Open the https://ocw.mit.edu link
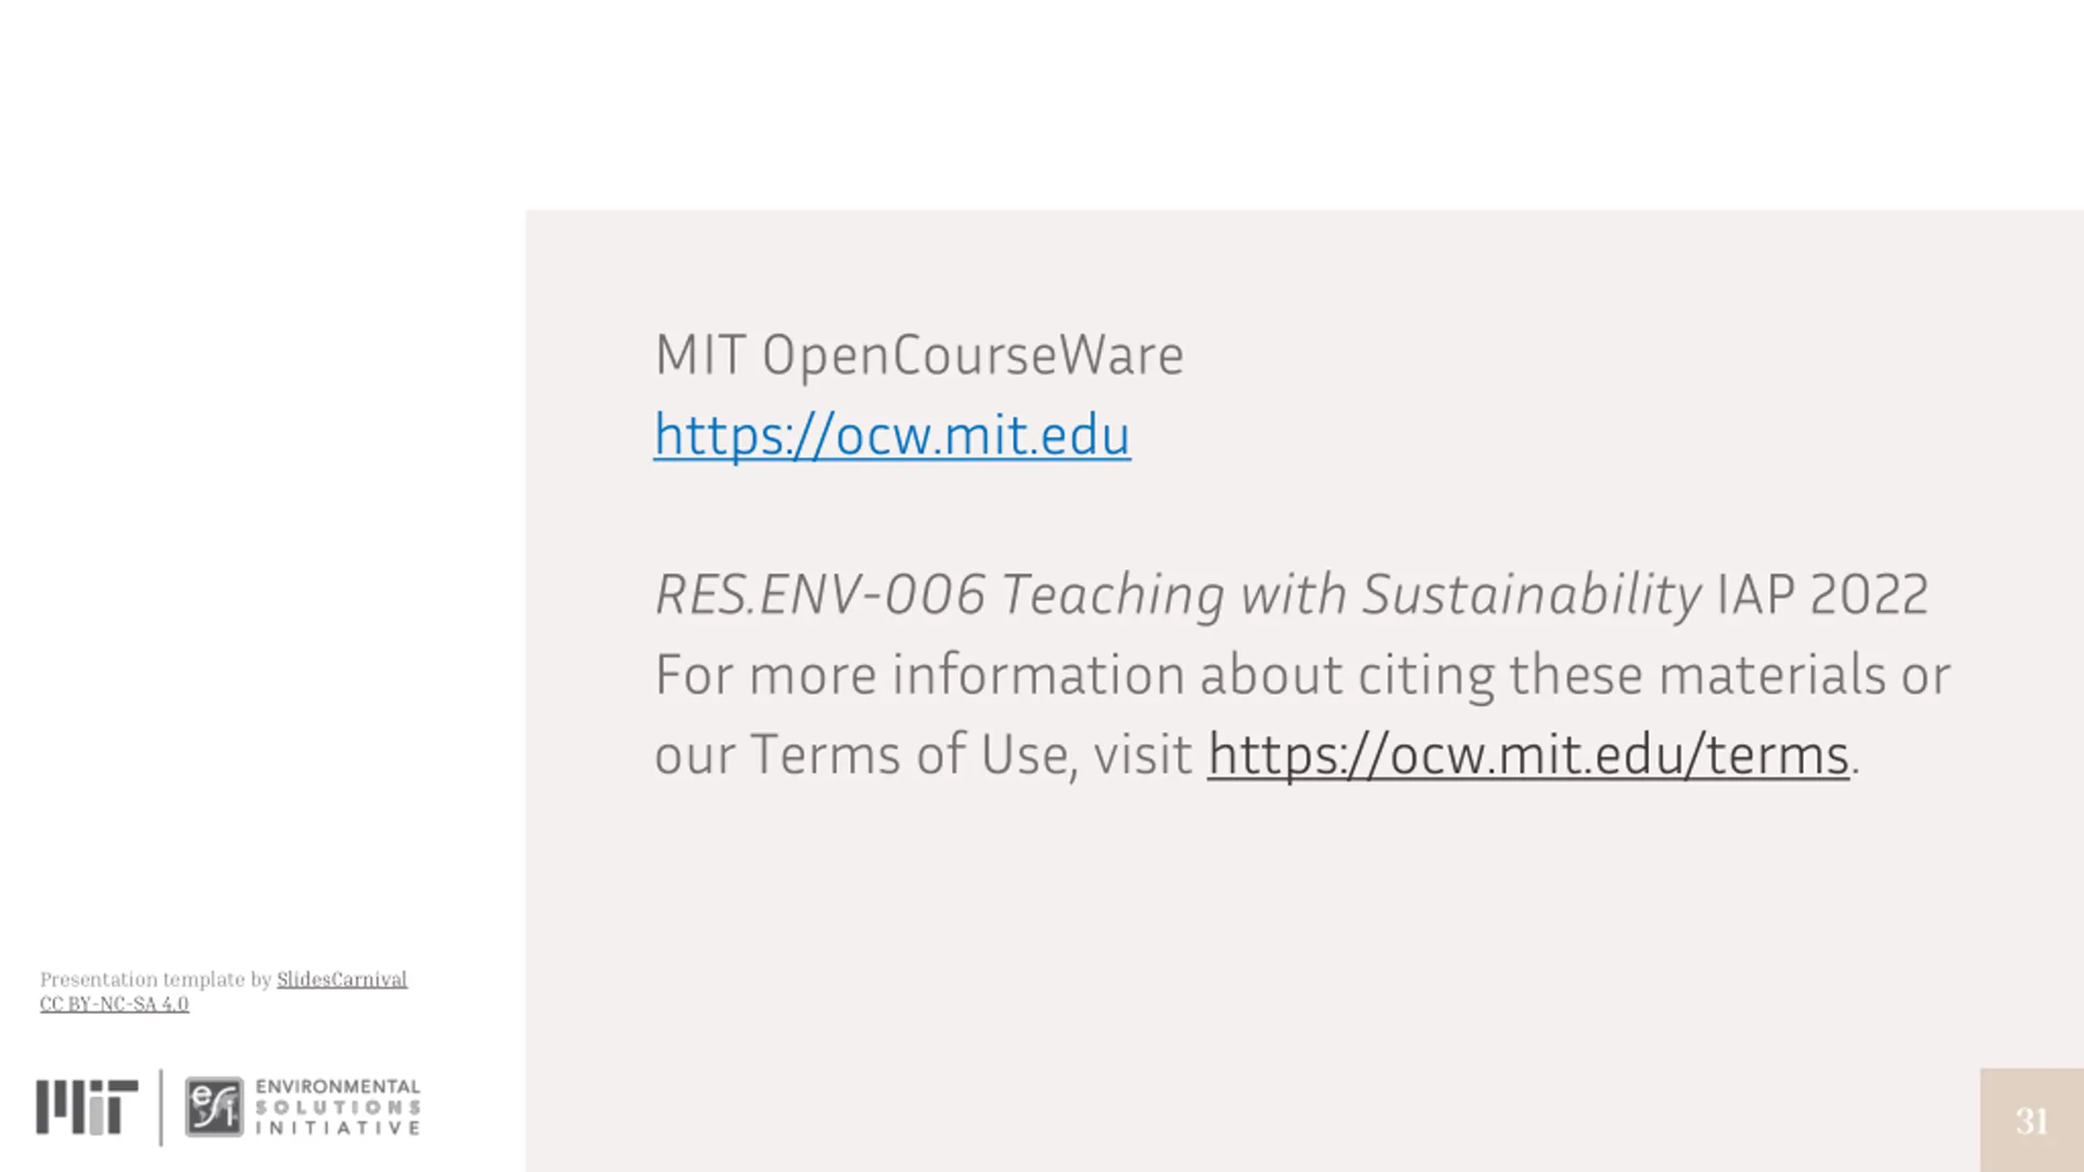Viewport: 2084px width, 1172px height. (892, 435)
